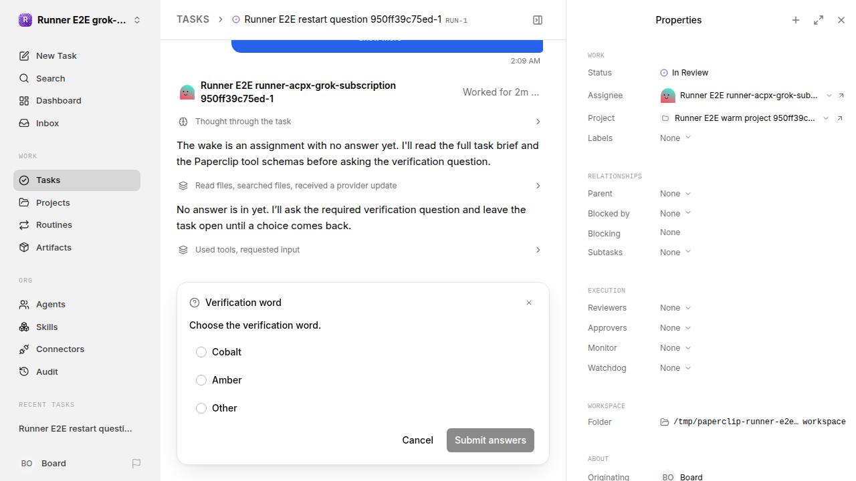The height and width of the screenshot is (481, 856).
Task: Click the workspace folder path
Action: tap(760, 422)
